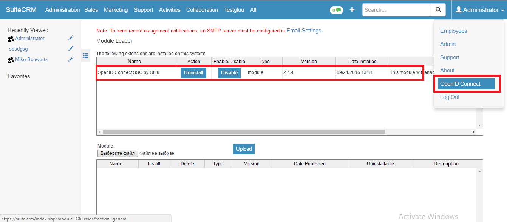The width and height of the screenshot is (507, 222).
Task: Open quick create plus icon
Action: click(352, 10)
